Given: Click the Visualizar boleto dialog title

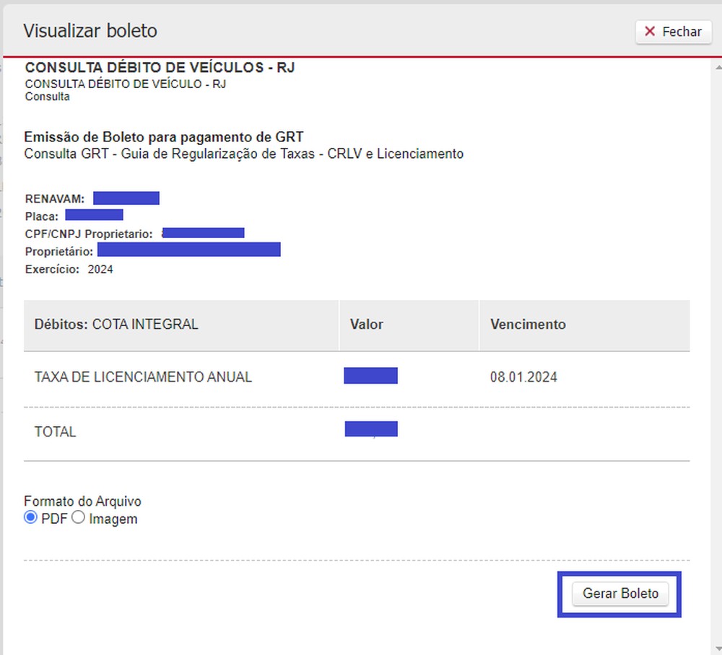Looking at the screenshot, I should pyautogui.click(x=90, y=31).
